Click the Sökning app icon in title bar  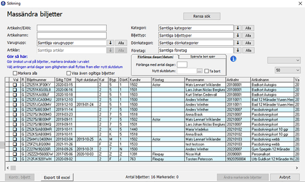coord(3,3)
